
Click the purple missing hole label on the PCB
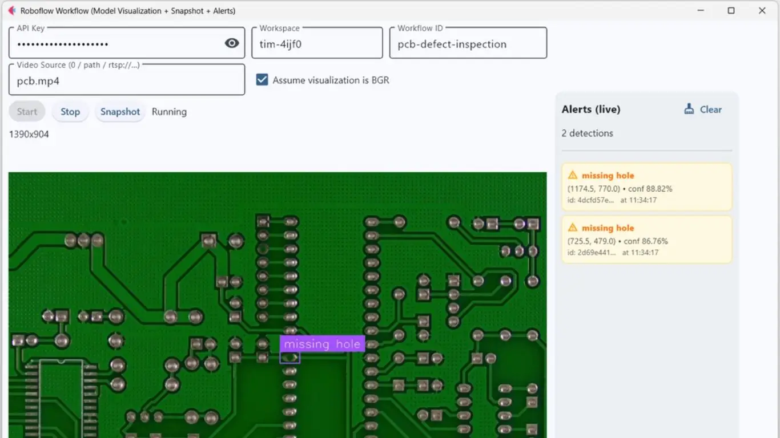(x=322, y=344)
